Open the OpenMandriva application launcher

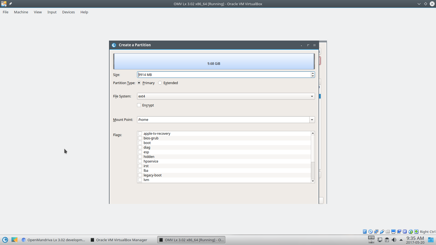[x=5, y=240]
